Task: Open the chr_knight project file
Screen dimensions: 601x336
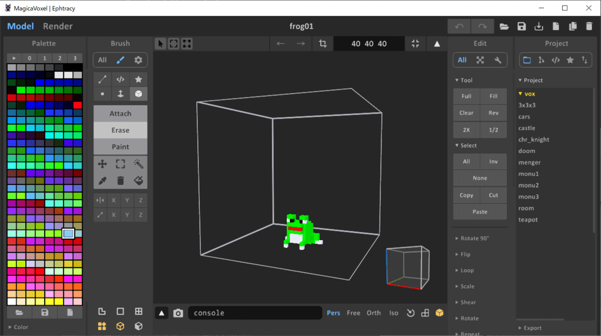Action: (x=534, y=139)
